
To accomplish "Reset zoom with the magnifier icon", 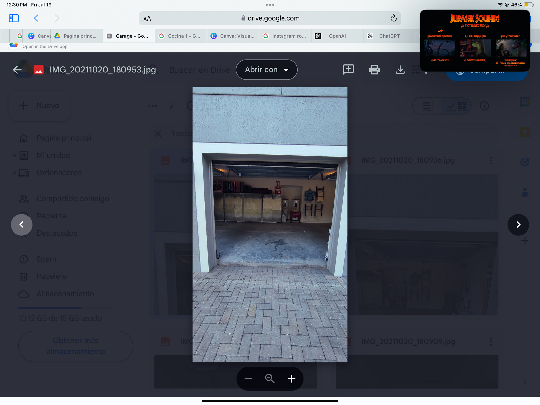I will [270, 379].
